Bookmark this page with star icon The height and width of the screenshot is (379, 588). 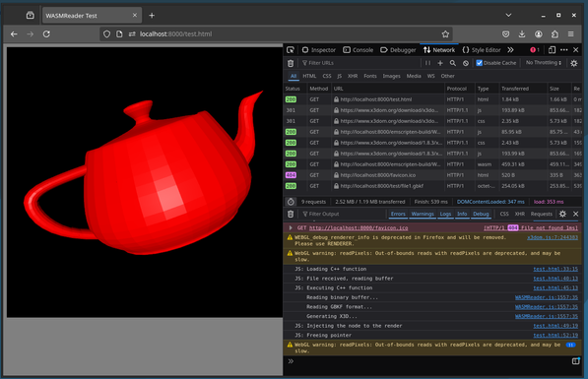coord(445,34)
